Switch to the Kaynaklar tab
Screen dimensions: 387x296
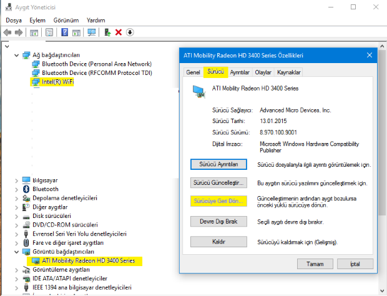coord(289,72)
